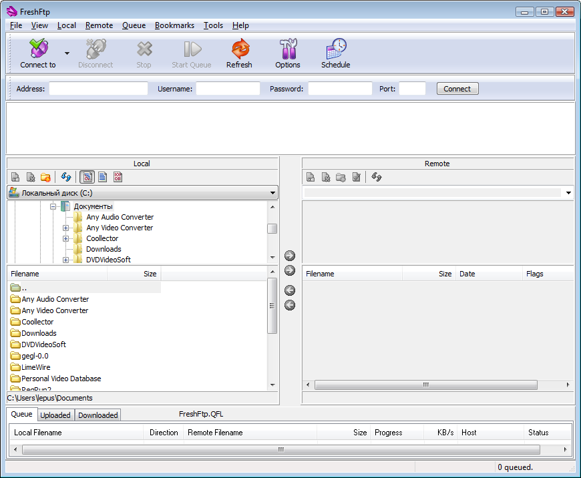Click the Connect to toolbar icon
Screen dimensions: 581x478
tap(39, 49)
